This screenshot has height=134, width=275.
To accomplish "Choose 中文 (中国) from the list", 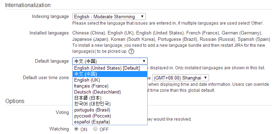I will coord(110,74).
